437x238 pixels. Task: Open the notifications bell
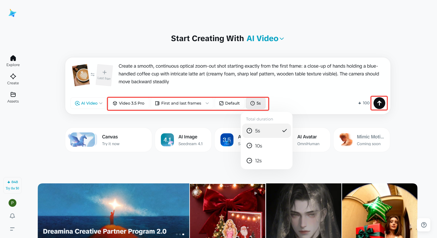tap(12, 216)
